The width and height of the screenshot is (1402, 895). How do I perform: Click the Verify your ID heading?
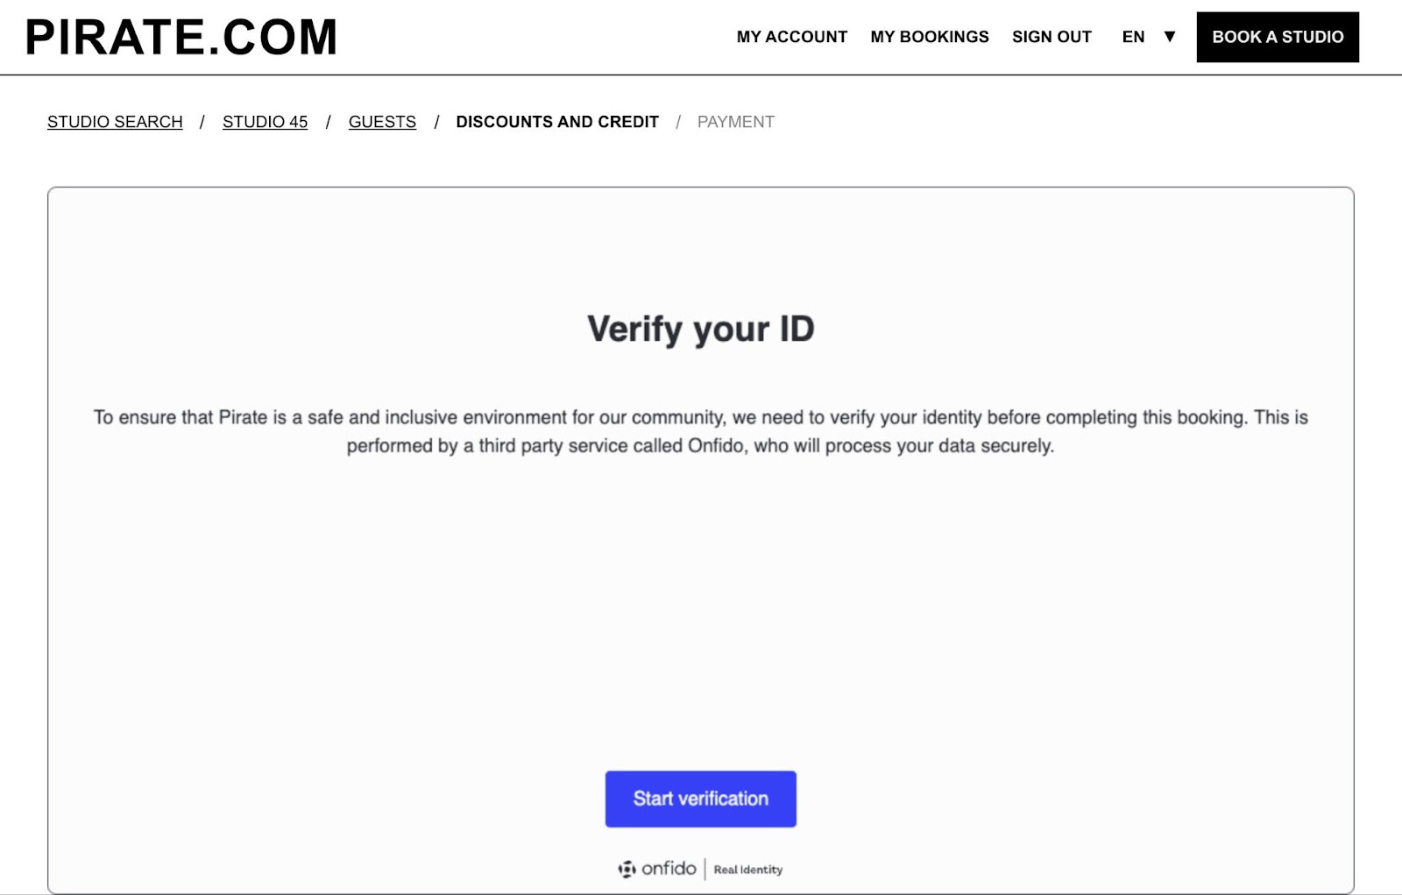pos(700,330)
